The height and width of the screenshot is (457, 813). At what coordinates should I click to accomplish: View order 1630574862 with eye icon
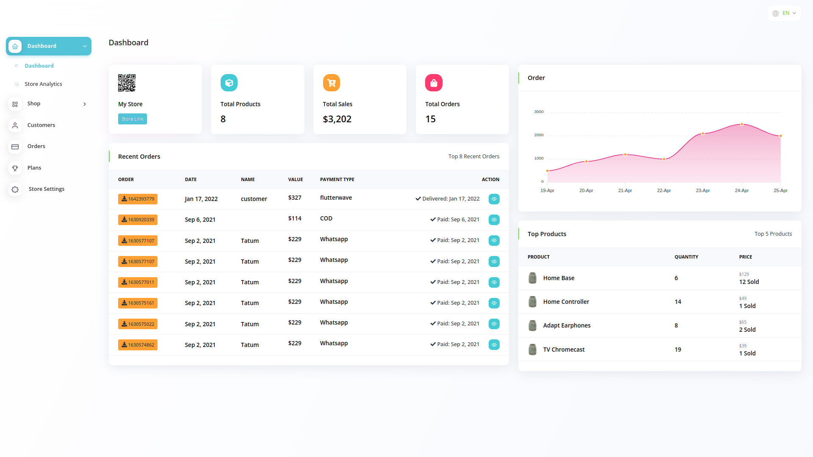(494, 345)
